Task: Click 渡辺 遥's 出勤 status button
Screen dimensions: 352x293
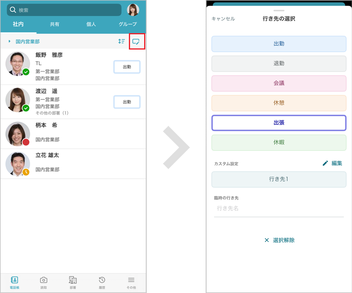Action: pyautogui.click(x=127, y=102)
